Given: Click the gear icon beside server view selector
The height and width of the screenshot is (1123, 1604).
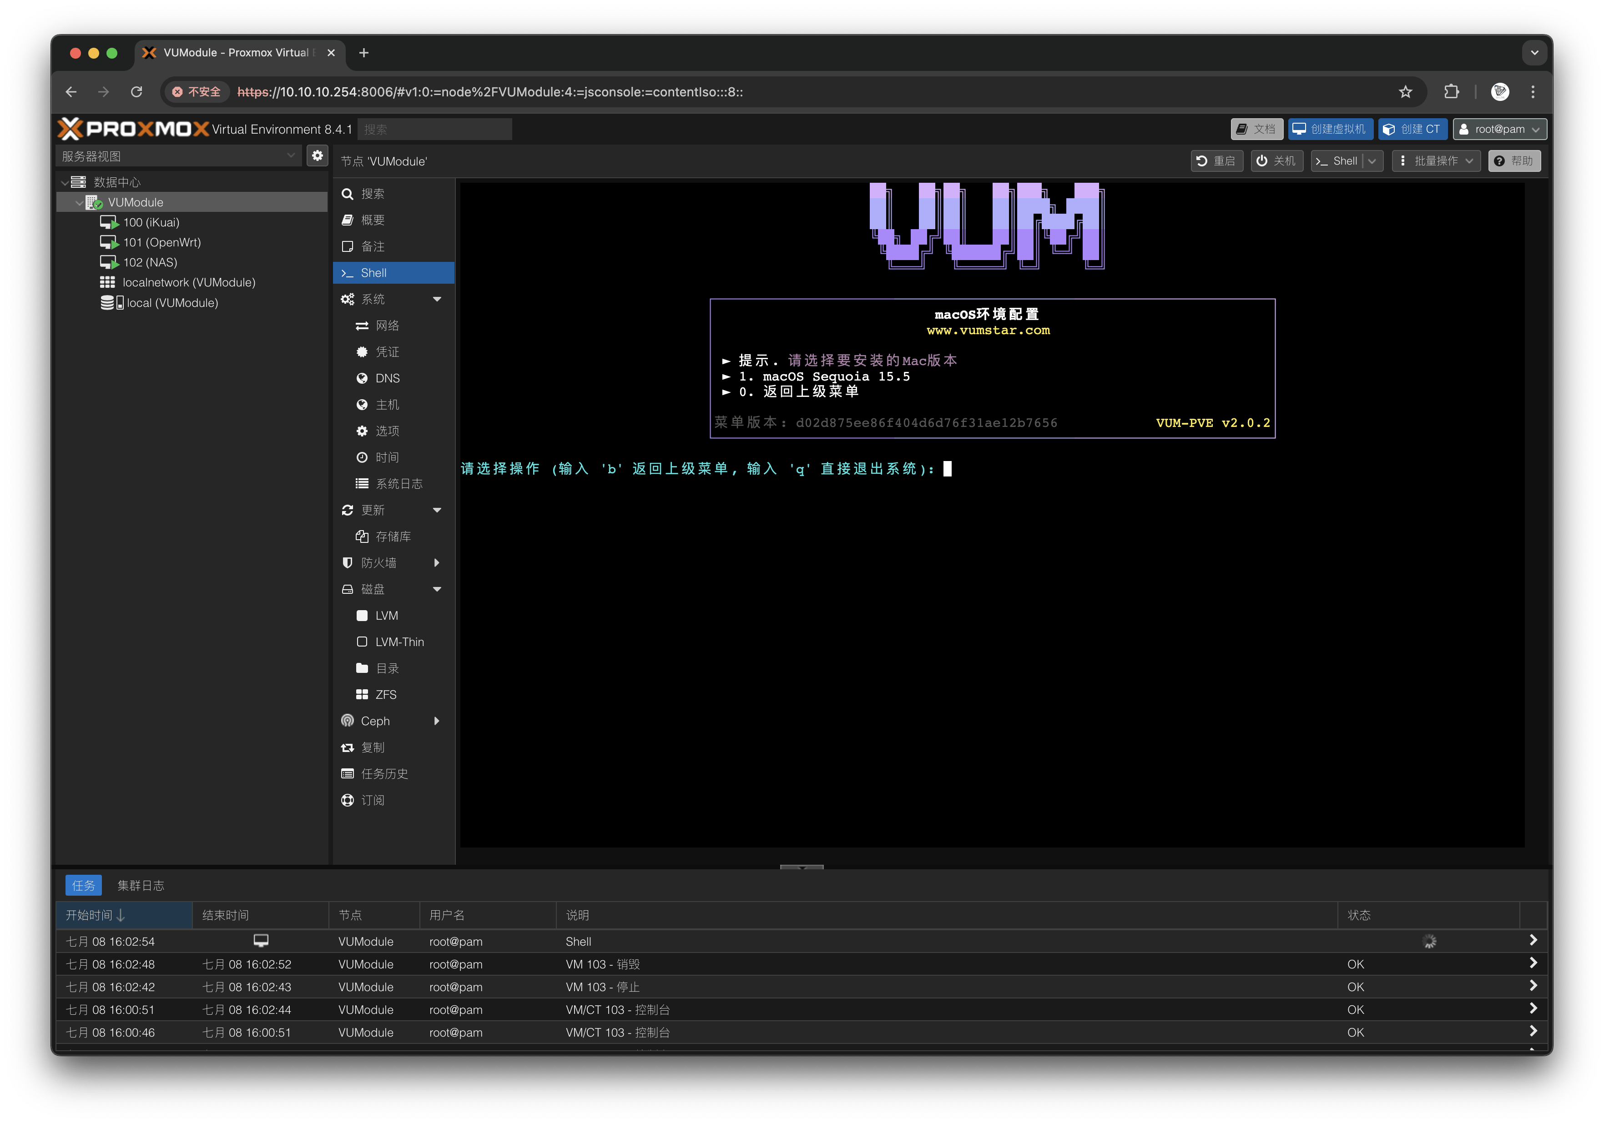Looking at the screenshot, I should (318, 156).
